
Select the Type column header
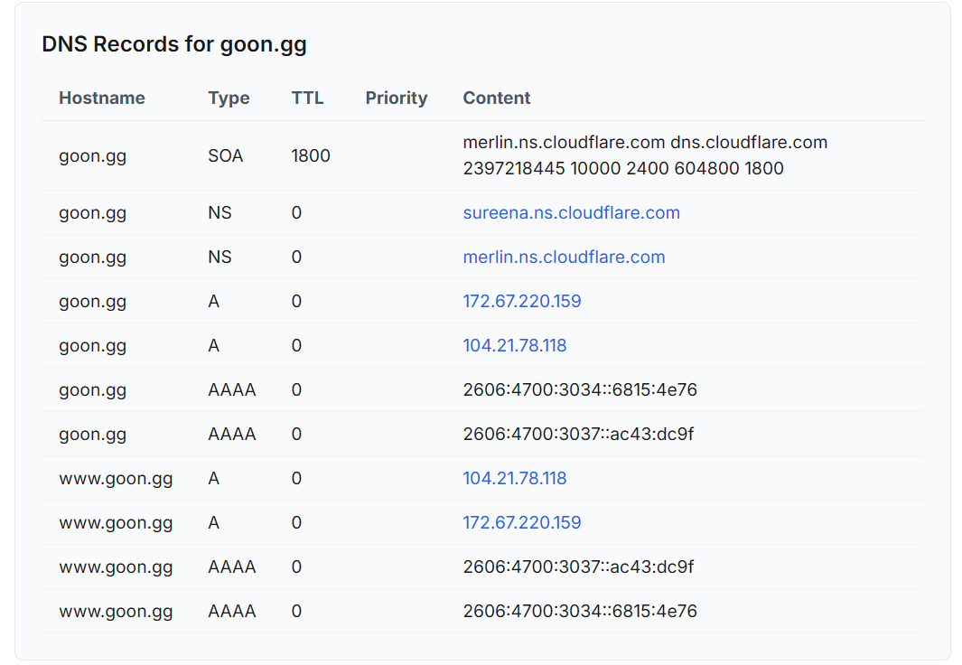[229, 98]
